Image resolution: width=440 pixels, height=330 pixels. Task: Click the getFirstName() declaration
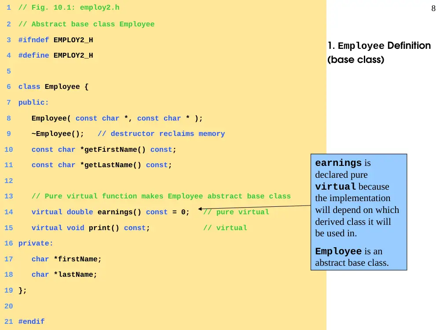point(104,150)
